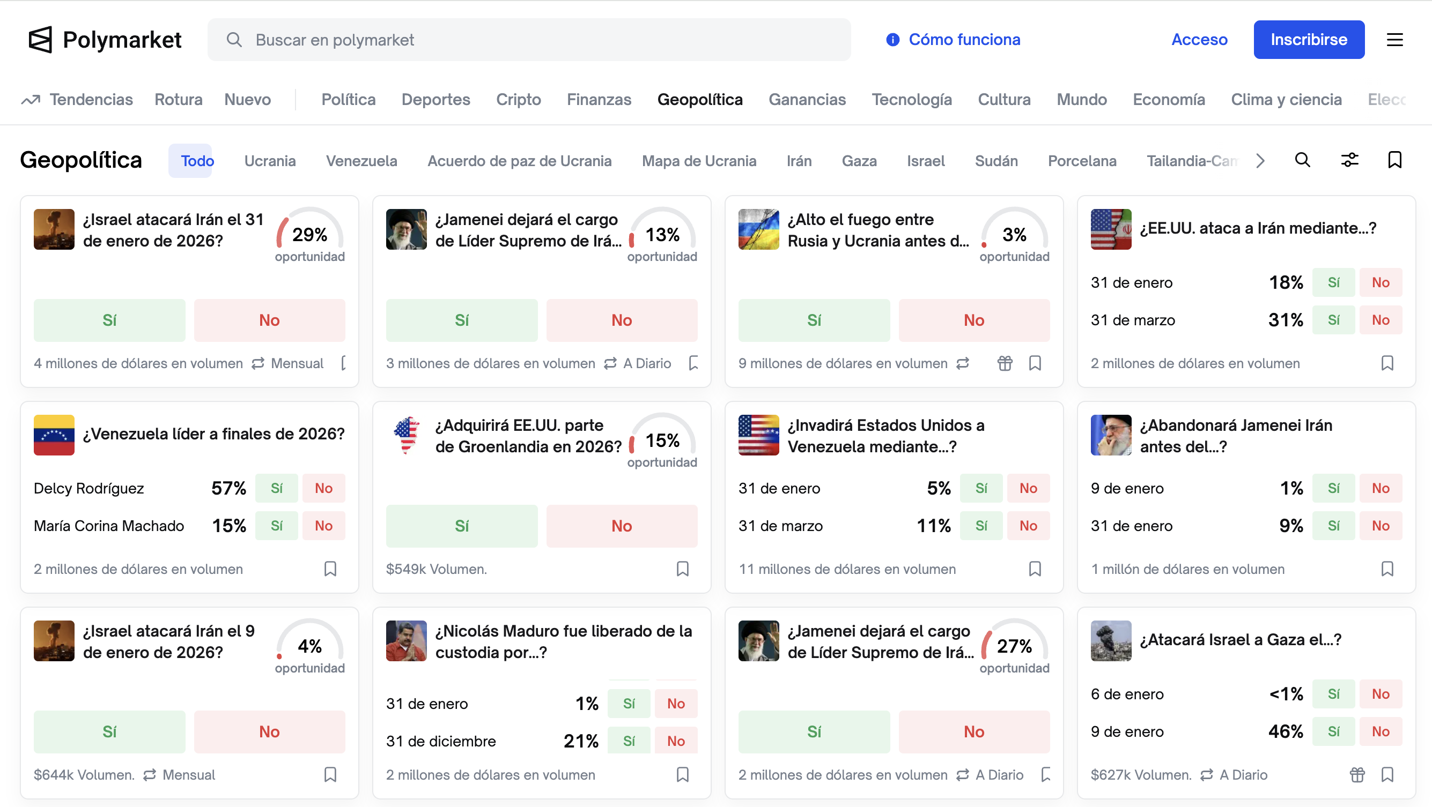Click gift icon on Israel a Gaza card

1357,774
